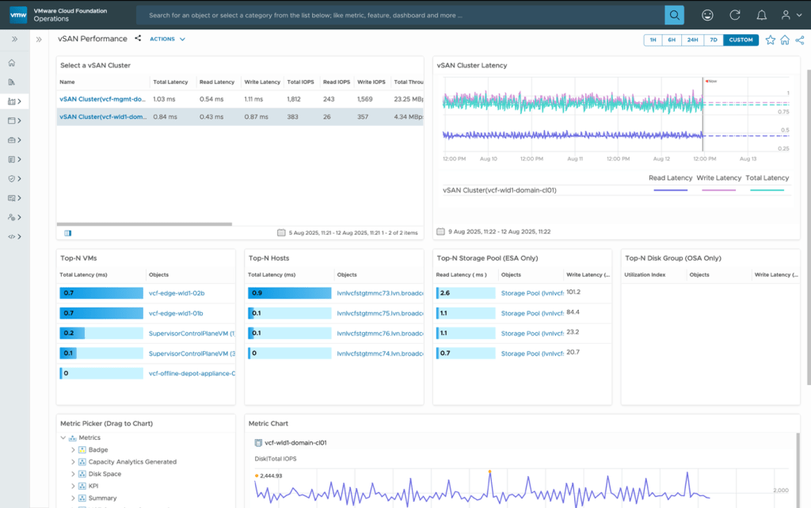The height and width of the screenshot is (508, 811).
Task: Click the home icon beside the star
Action: 784,40
